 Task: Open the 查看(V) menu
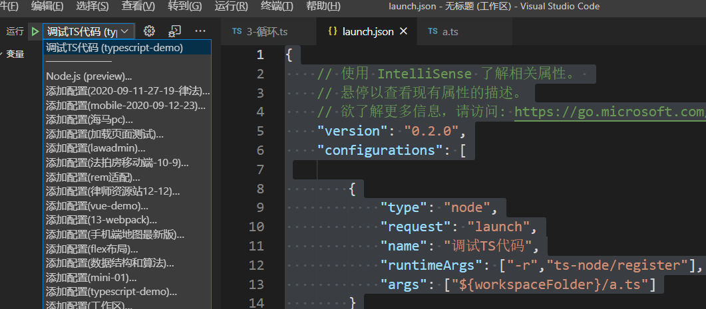pyautogui.click(x=138, y=6)
